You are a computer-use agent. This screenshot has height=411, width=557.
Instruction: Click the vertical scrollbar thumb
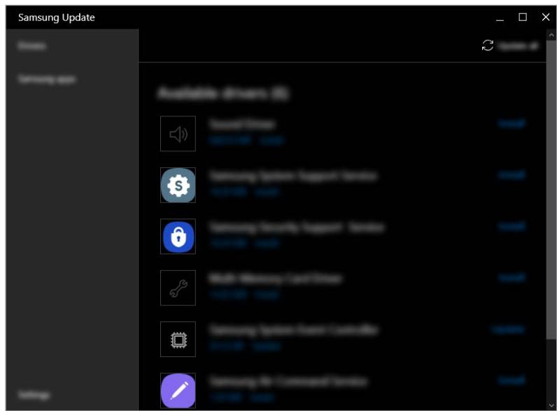point(551,189)
